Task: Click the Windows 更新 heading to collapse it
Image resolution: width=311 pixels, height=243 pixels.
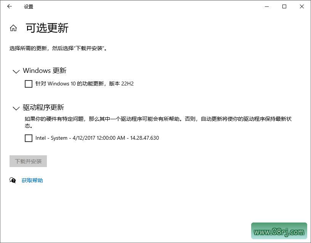Action: pos(45,71)
